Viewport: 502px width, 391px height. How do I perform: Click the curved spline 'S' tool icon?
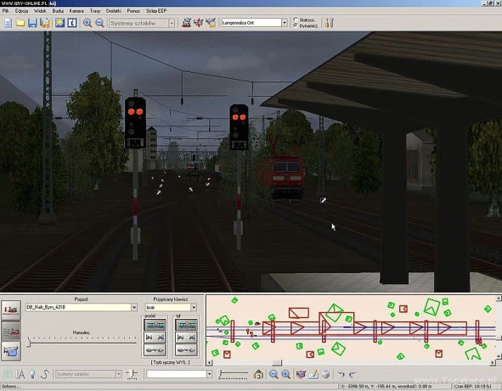pos(45,374)
